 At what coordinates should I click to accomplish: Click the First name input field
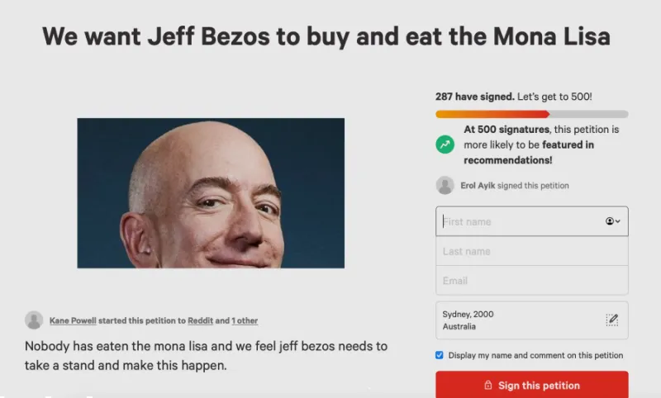click(x=532, y=221)
